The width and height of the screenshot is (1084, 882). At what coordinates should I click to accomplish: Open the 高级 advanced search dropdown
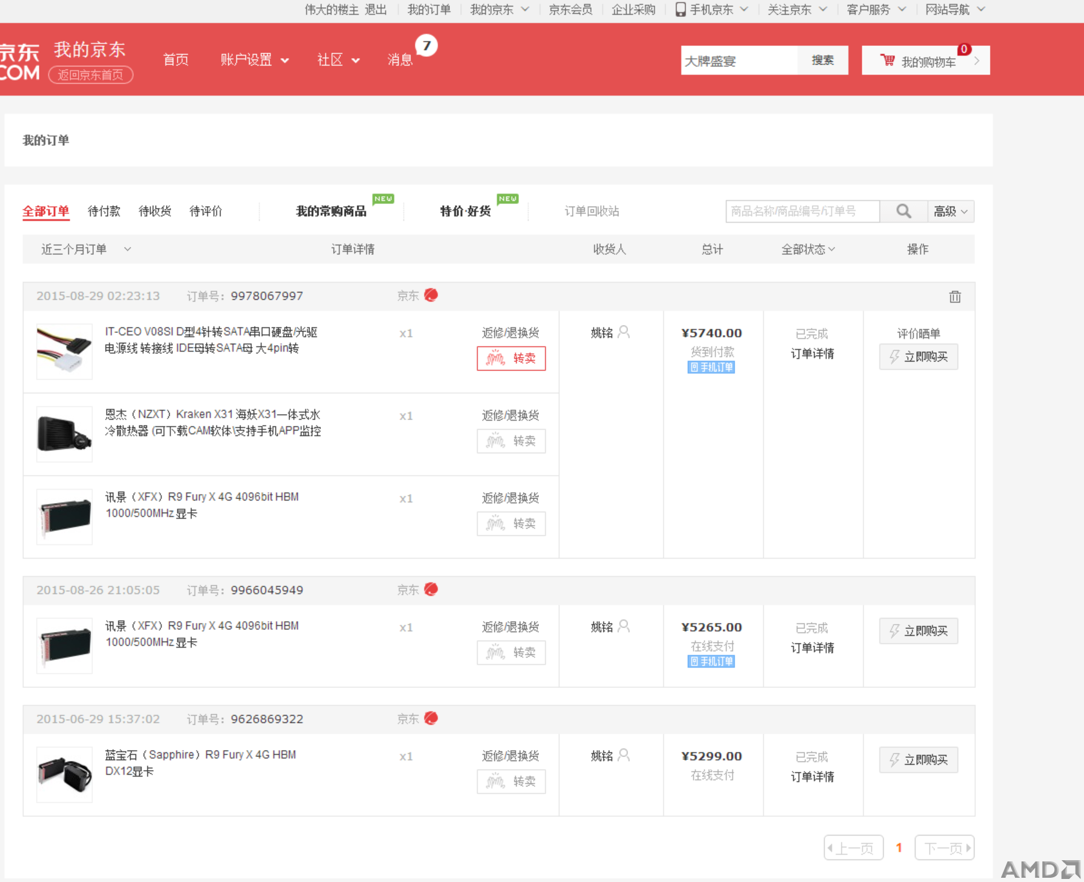pos(951,211)
